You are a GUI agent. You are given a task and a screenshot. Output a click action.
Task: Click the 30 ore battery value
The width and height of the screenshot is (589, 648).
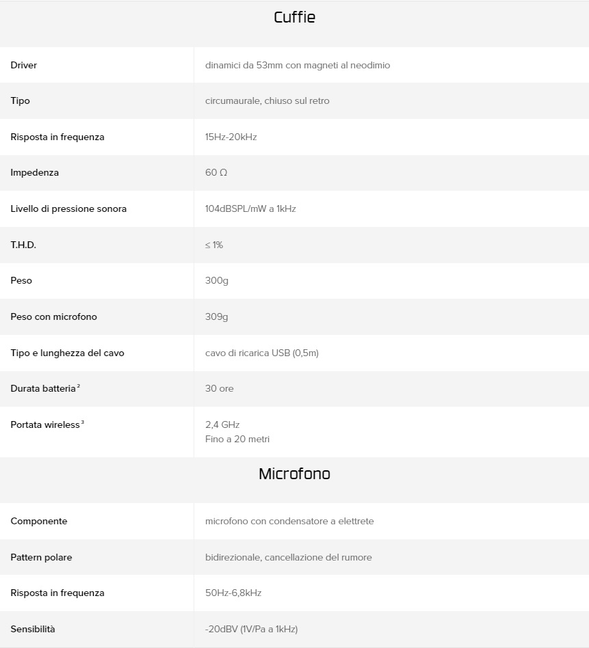[219, 389]
